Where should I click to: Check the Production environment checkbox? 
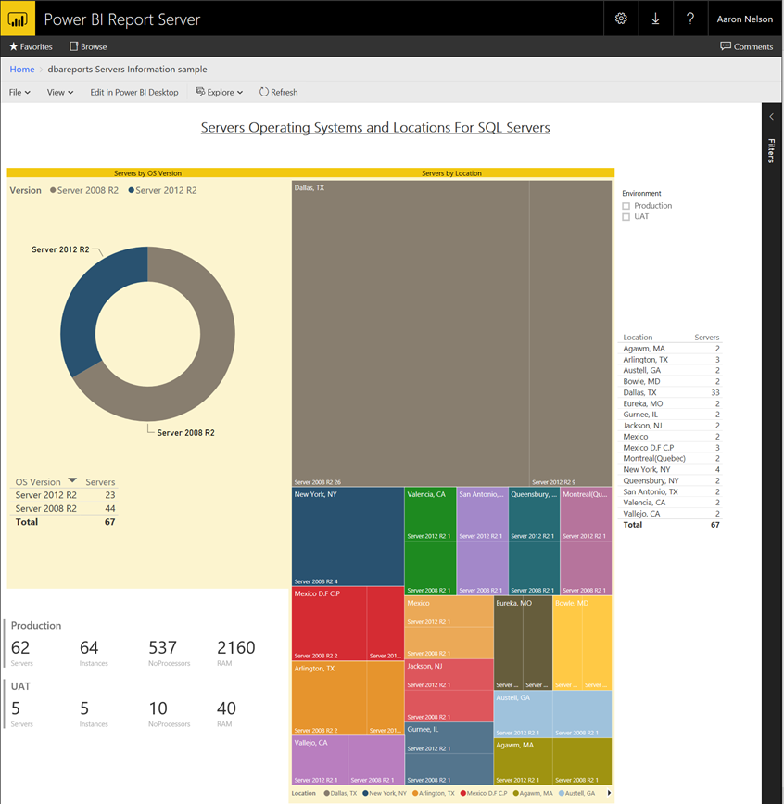click(x=626, y=206)
